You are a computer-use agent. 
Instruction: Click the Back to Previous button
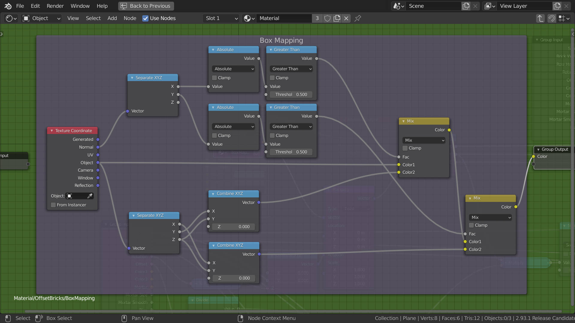(146, 6)
